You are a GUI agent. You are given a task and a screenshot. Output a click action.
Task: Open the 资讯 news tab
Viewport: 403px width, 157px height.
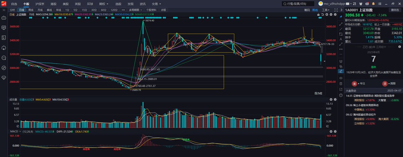click(143, 3)
